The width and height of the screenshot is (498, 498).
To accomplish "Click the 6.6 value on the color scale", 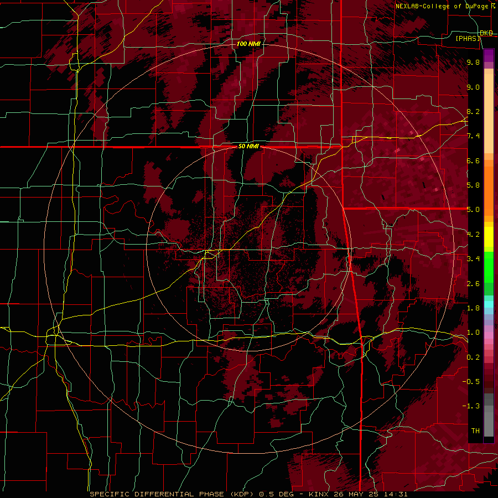I will click(473, 160).
